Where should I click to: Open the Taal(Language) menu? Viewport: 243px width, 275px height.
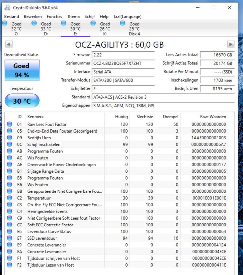(x=128, y=16)
